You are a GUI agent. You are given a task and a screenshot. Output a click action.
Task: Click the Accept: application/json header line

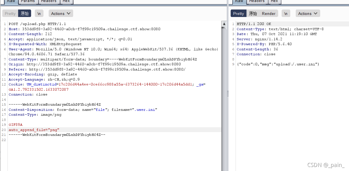(x=71, y=39)
